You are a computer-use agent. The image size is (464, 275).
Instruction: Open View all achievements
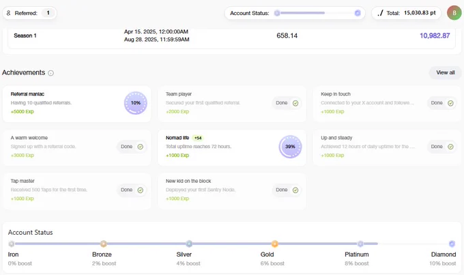[x=445, y=72]
